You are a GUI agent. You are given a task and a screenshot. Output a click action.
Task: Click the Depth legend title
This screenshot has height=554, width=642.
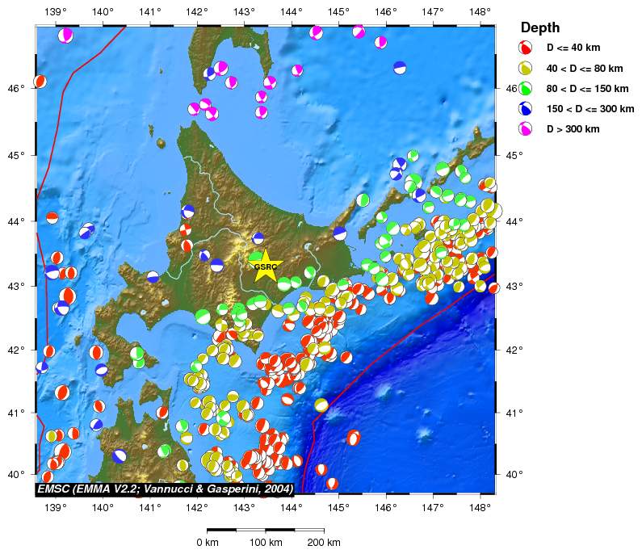540,27
